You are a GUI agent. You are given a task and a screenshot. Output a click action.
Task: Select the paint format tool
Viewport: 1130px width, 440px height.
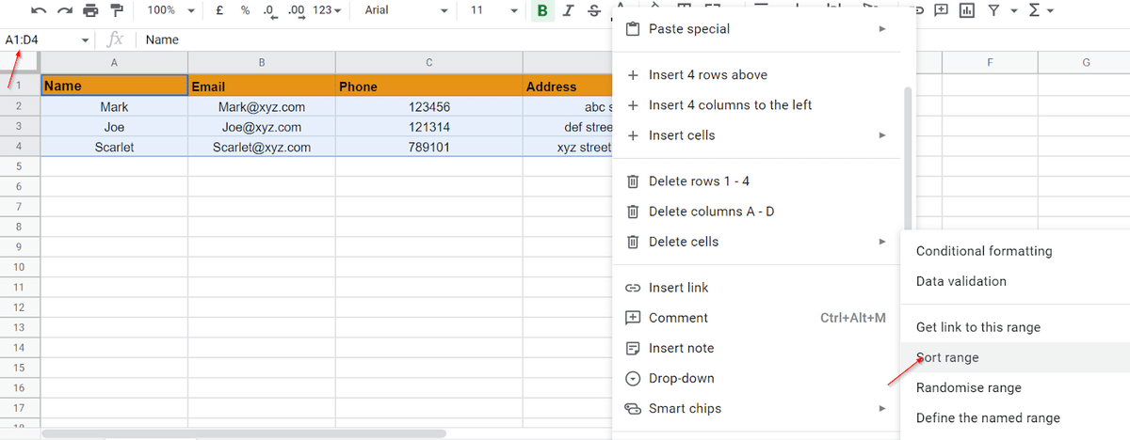(117, 10)
